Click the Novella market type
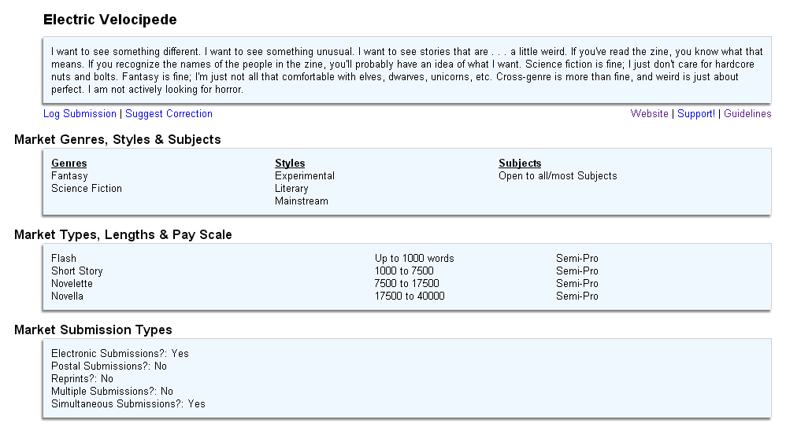Image resolution: width=812 pixels, height=427 pixels. coord(67,296)
